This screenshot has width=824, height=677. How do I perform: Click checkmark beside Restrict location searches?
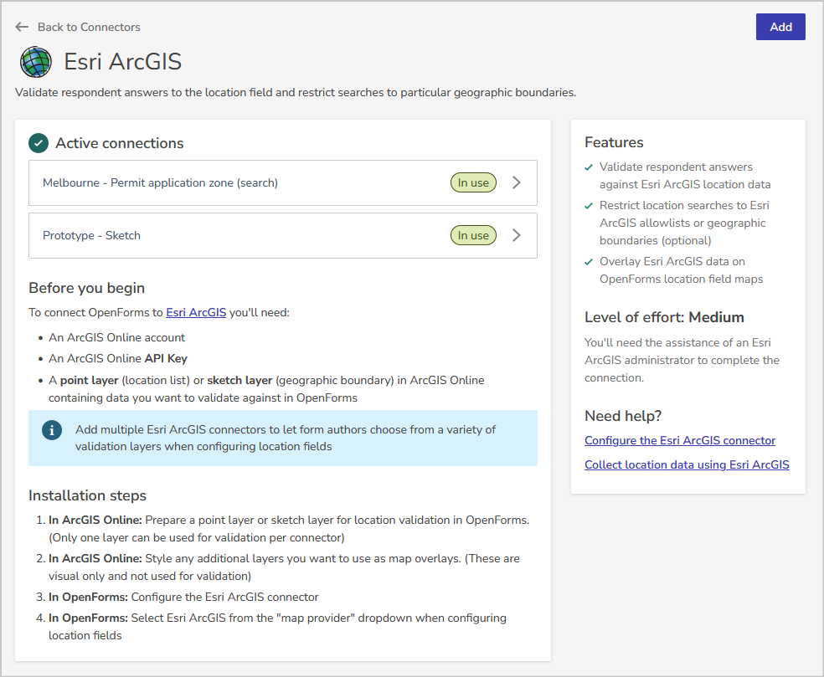589,206
